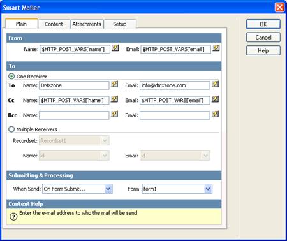Open the Form dropdown showing form1

tap(177, 189)
